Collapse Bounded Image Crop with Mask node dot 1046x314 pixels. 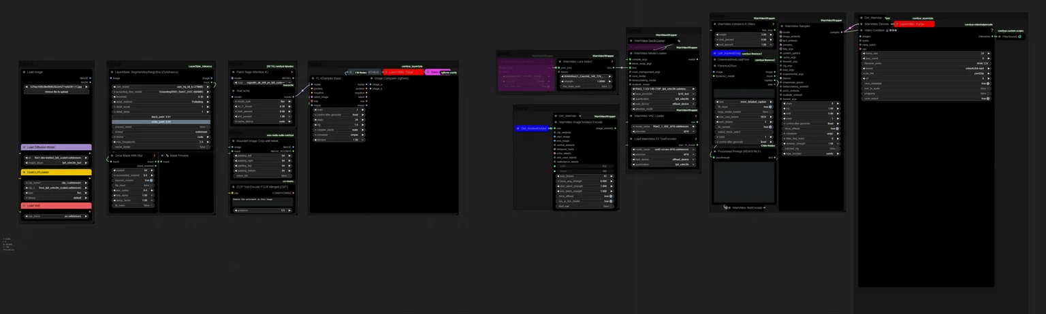tap(233, 141)
